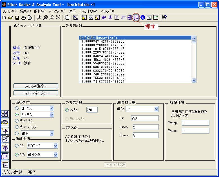
Task: Show Phase Response icon
Action: pos(91,18)
